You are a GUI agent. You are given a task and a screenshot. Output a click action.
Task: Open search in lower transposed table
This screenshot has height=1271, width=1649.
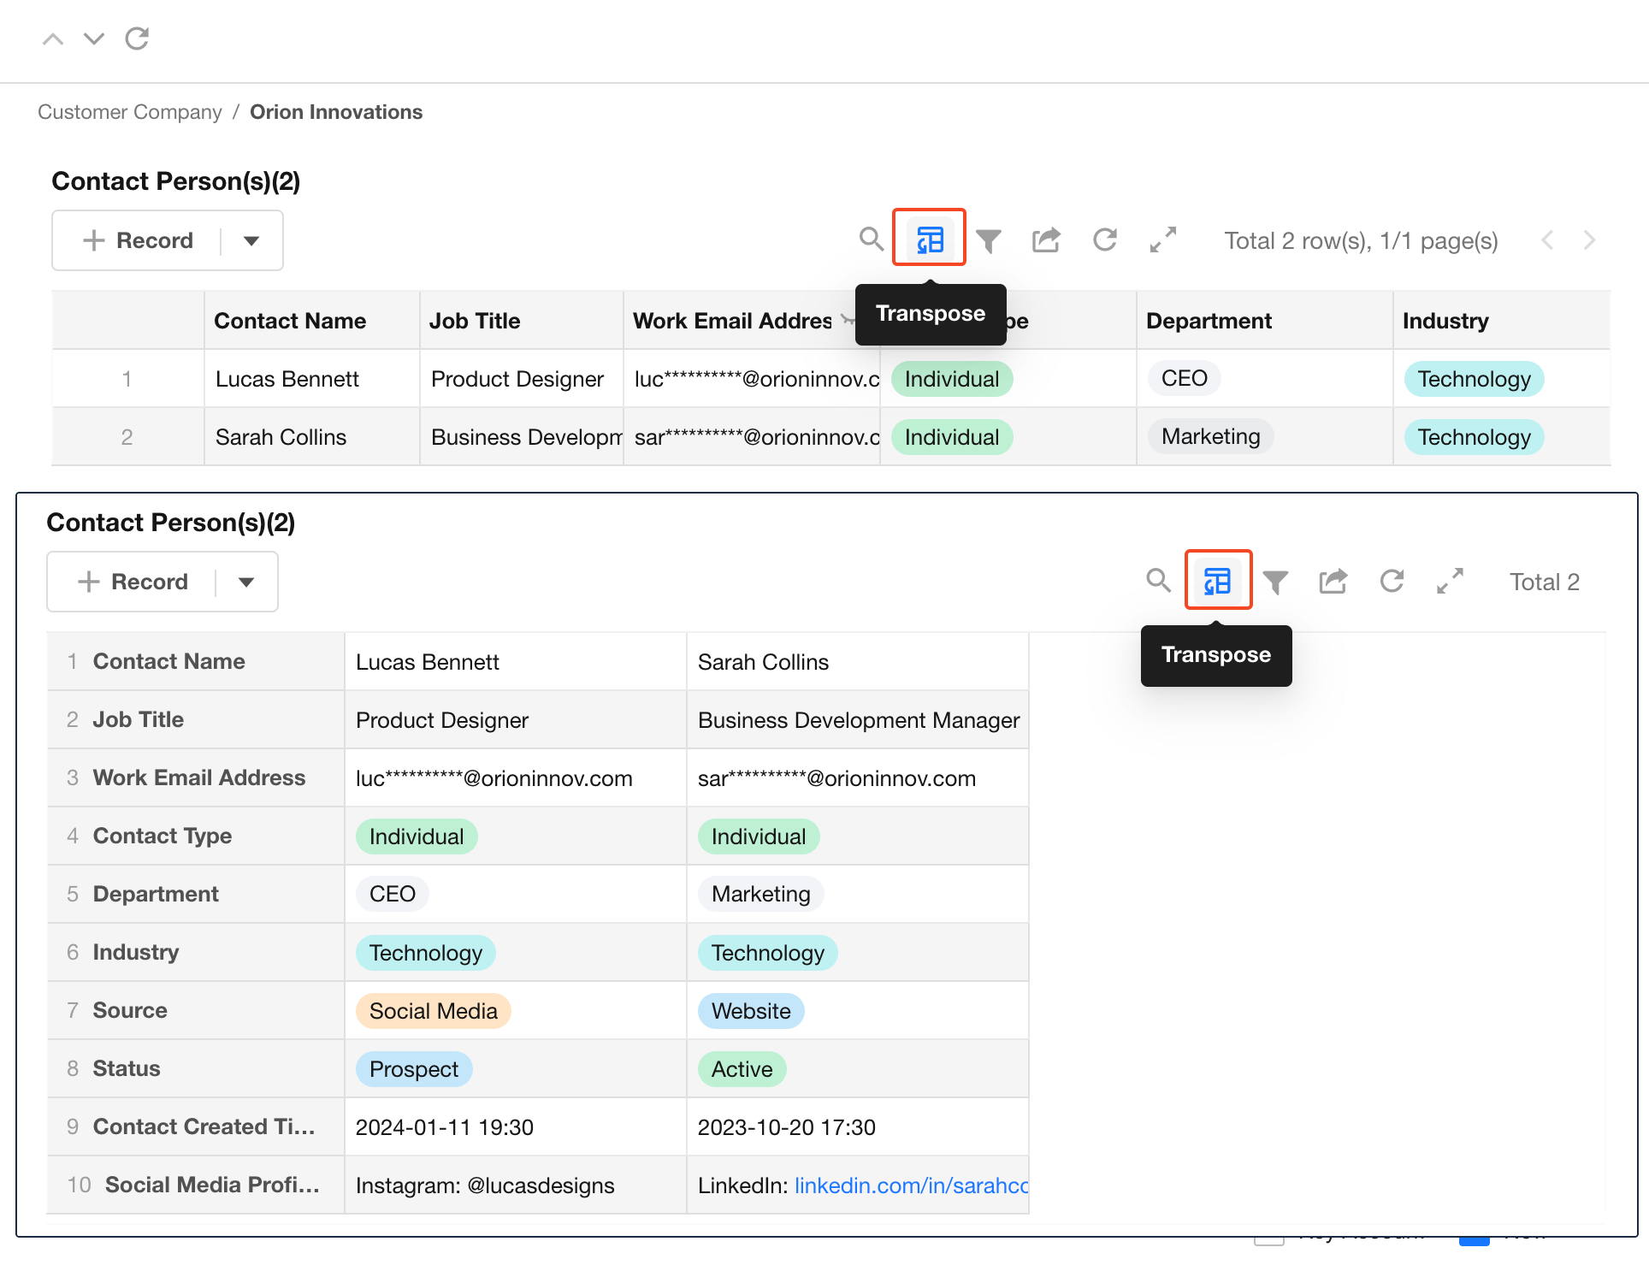tap(1158, 581)
